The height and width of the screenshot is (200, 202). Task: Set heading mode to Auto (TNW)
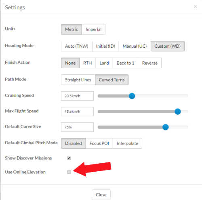(77, 46)
